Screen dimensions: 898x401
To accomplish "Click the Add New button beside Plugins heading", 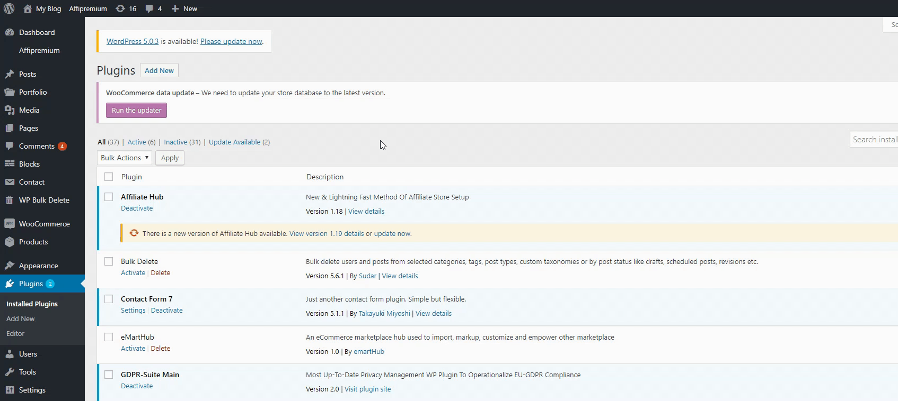I will coord(159,70).
